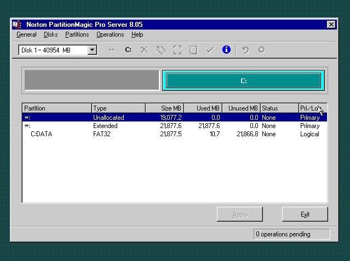The width and height of the screenshot is (350, 261).
Task: Open the Partitions menu
Action: (x=77, y=34)
